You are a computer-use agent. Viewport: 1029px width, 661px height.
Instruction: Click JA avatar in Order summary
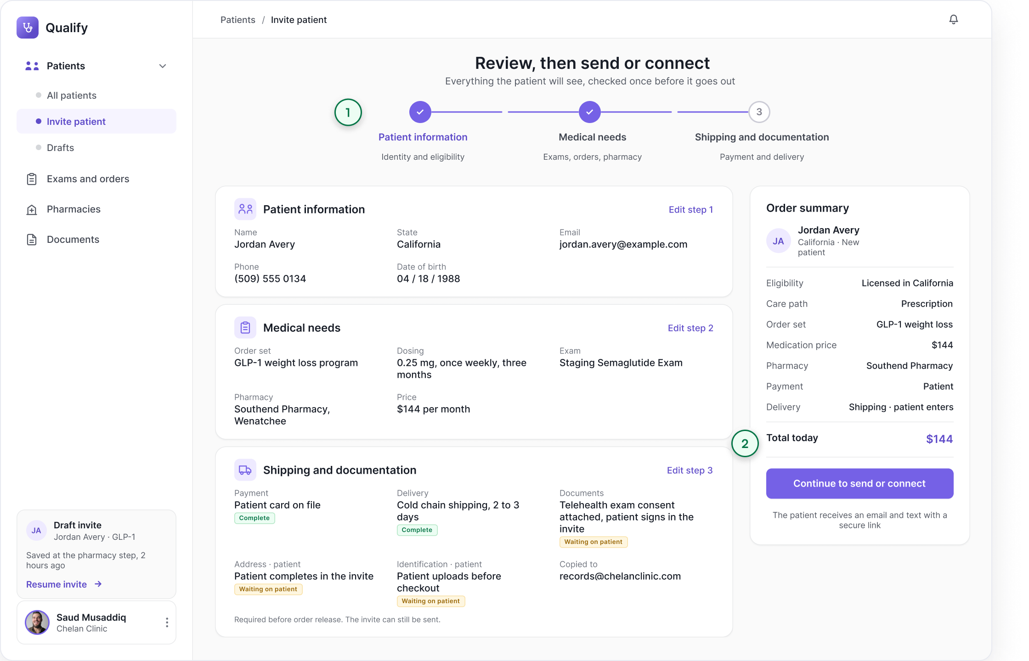(778, 241)
